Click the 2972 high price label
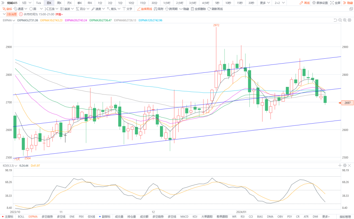 point(216,25)
